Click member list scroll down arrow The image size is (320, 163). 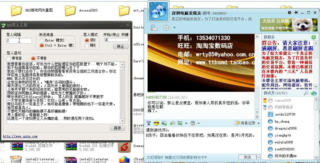point(316,157)
